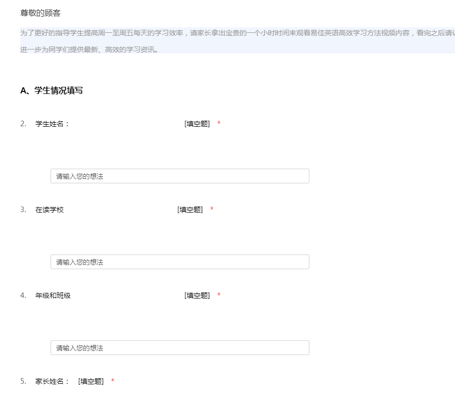Click the 学生姓名 answer input field
The image size is (455, 404).
click(x=179, y=176)
